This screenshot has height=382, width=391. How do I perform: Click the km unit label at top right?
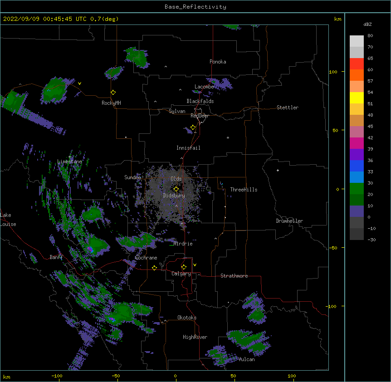[x=337, y=19]
